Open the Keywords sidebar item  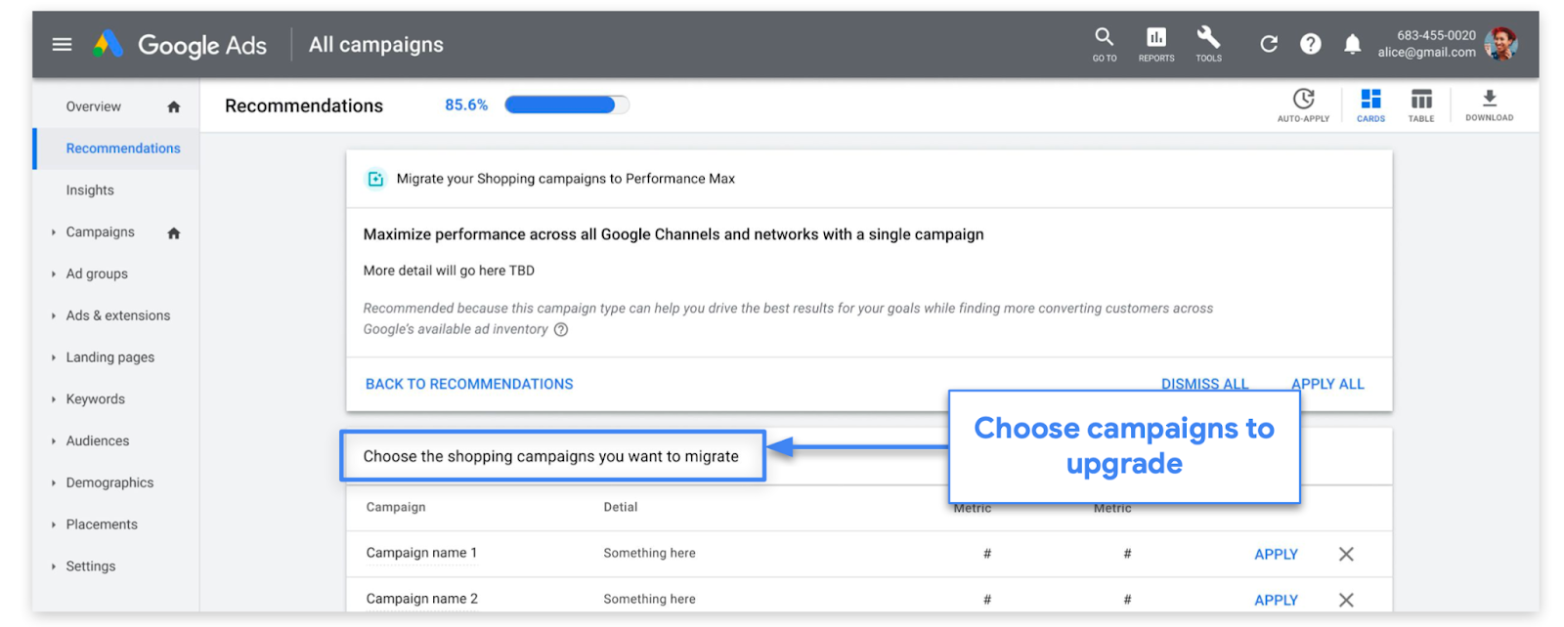point(96,399)
